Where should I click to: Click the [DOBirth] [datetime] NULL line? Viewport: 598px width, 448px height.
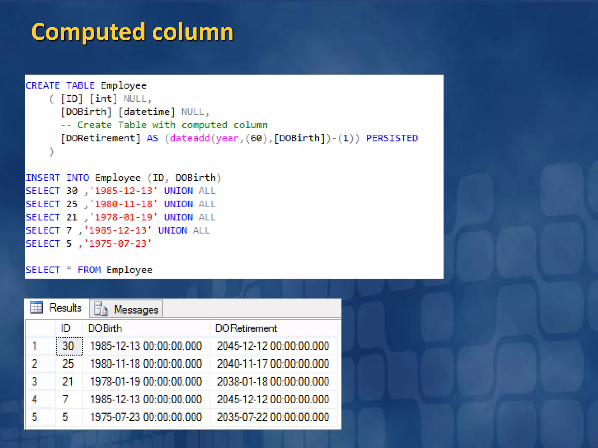(135, 112)
